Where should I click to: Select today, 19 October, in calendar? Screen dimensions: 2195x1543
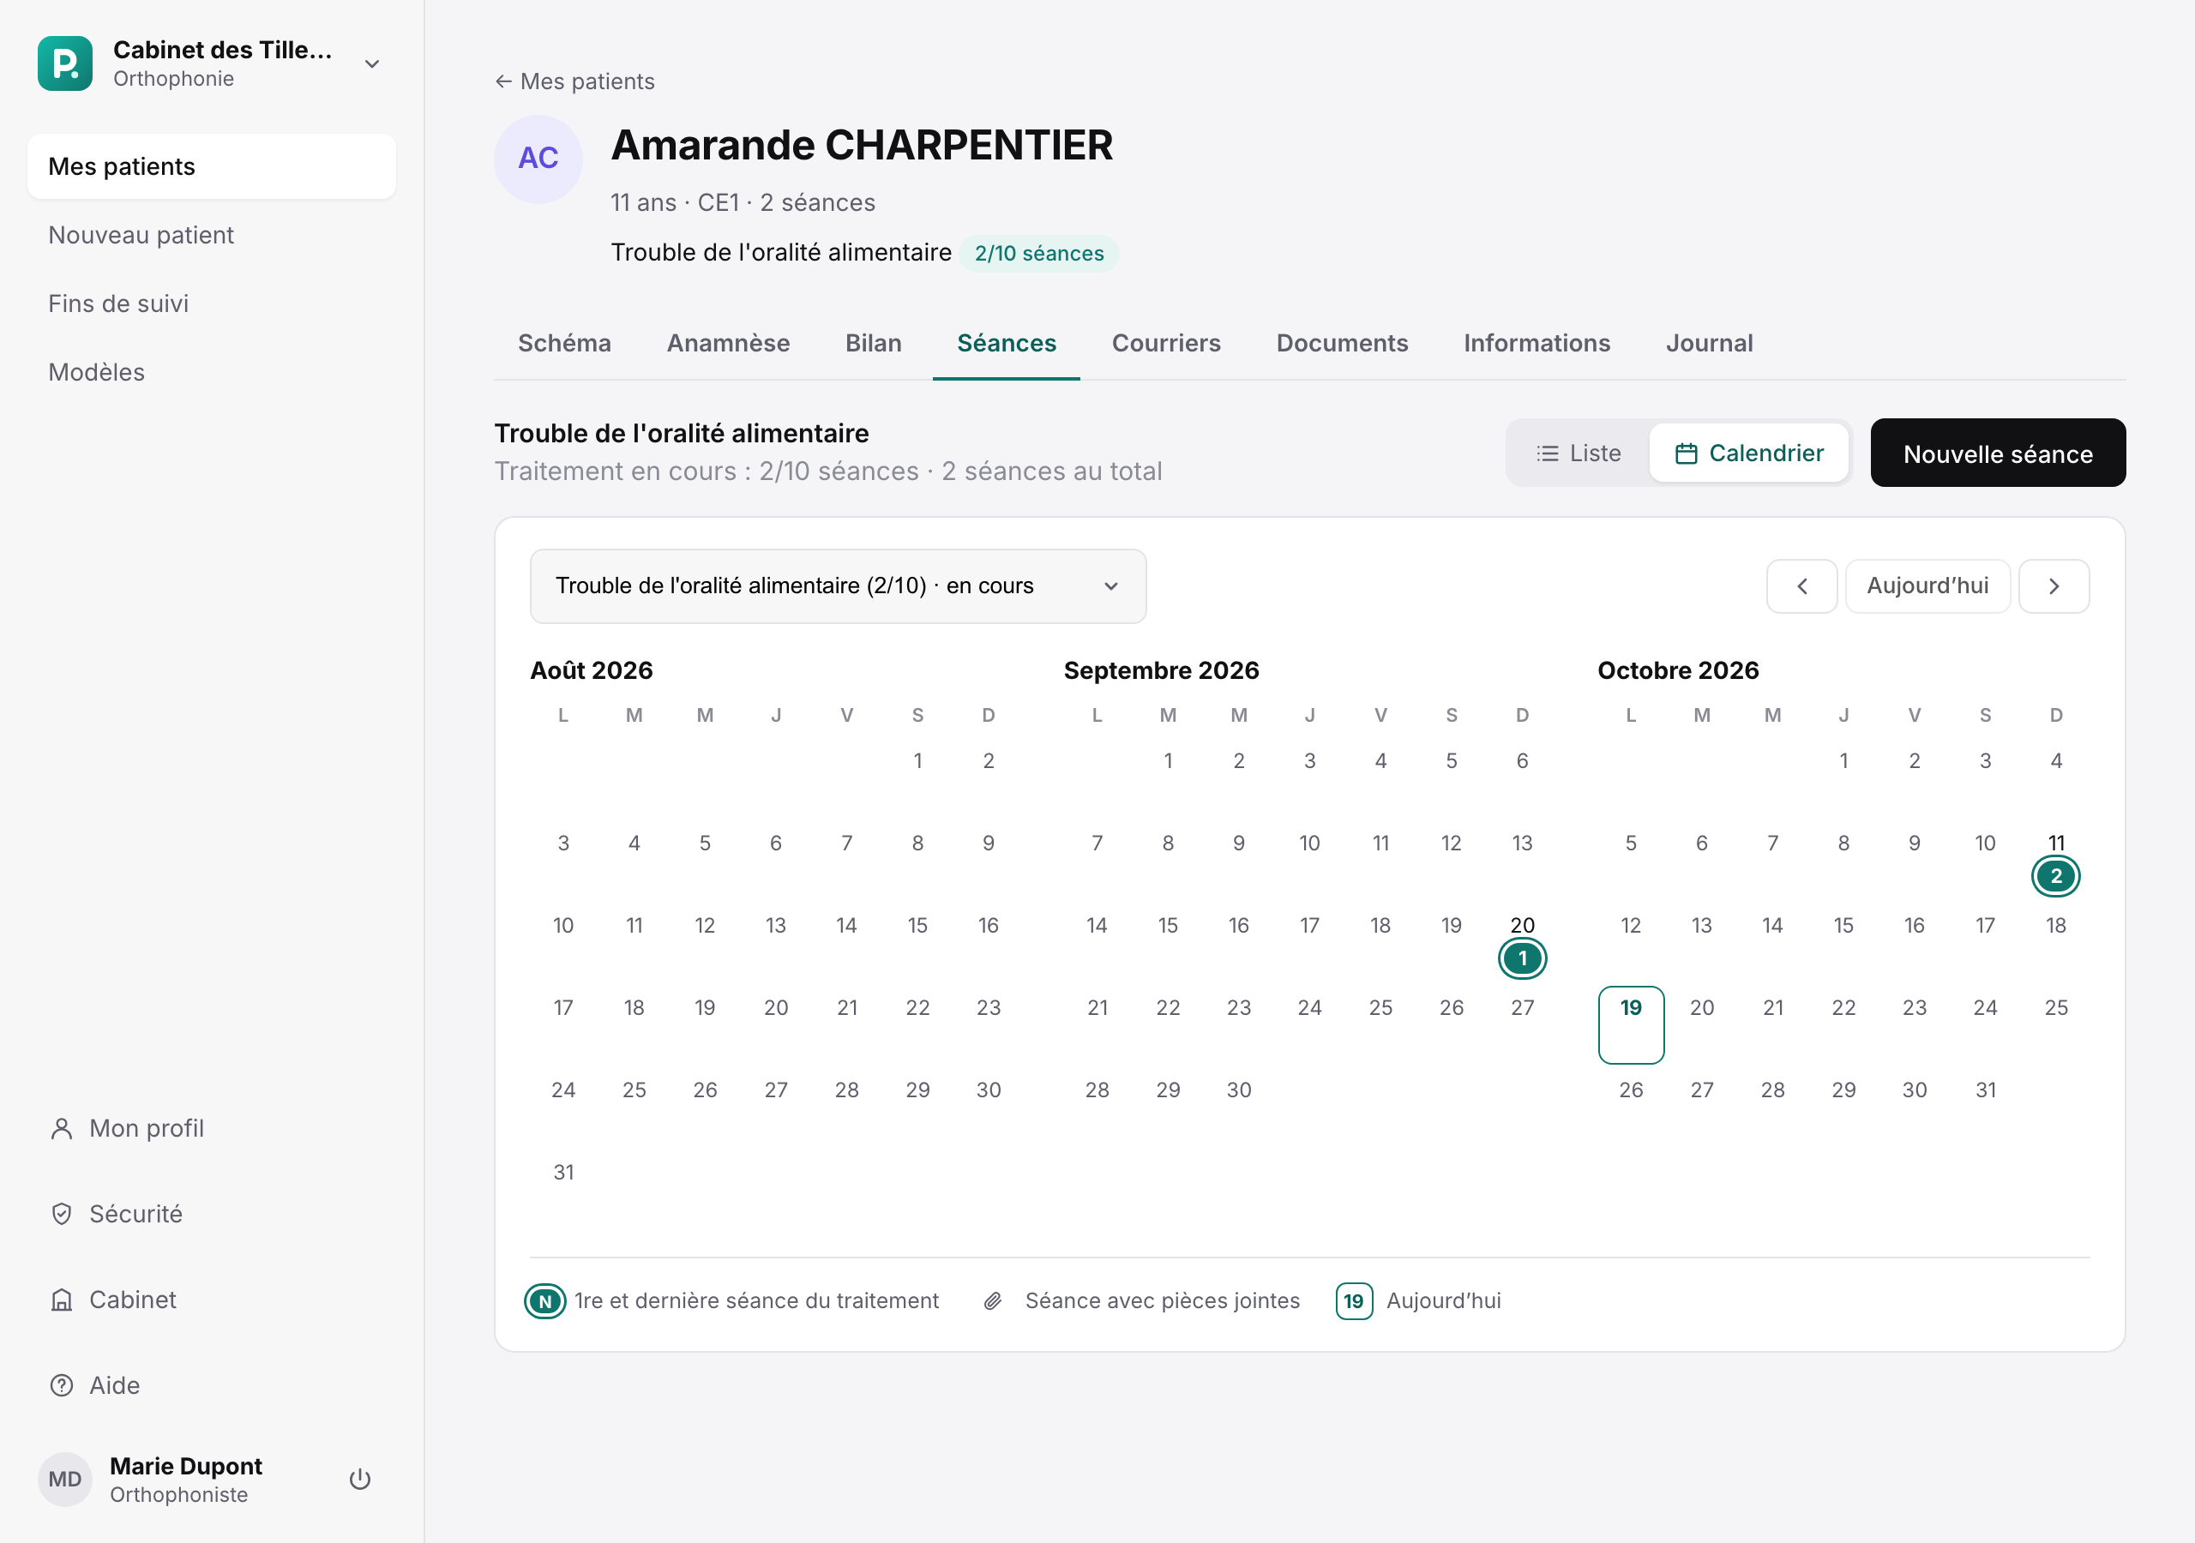click(1630, 1024)
